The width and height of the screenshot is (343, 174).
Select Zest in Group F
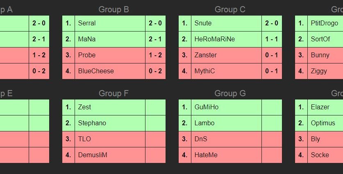tap(84, 107)
